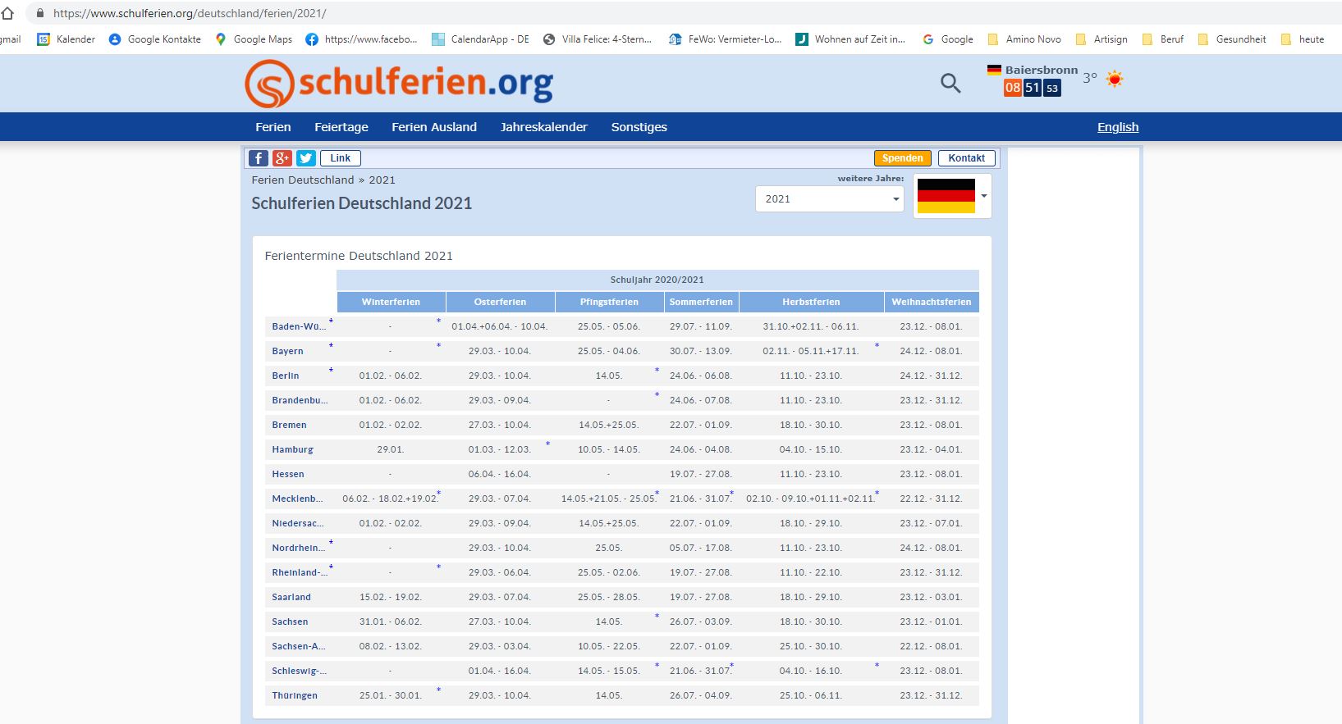The width and height of the screenshot is (1342, 724).
Task: Click the browser home icon
Action: 8,13
